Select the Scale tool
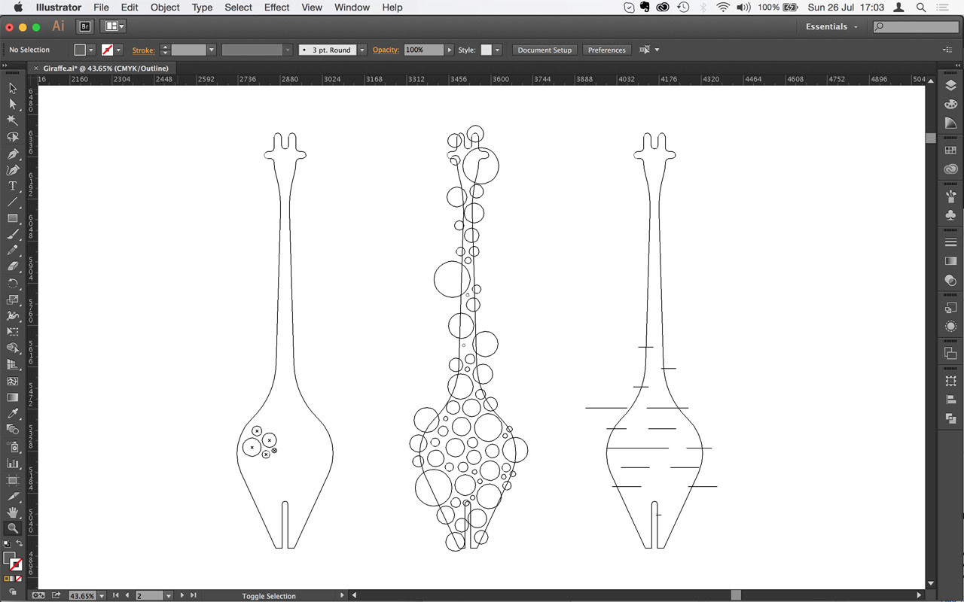Screen dimensions: 964x602 point(13,299)
